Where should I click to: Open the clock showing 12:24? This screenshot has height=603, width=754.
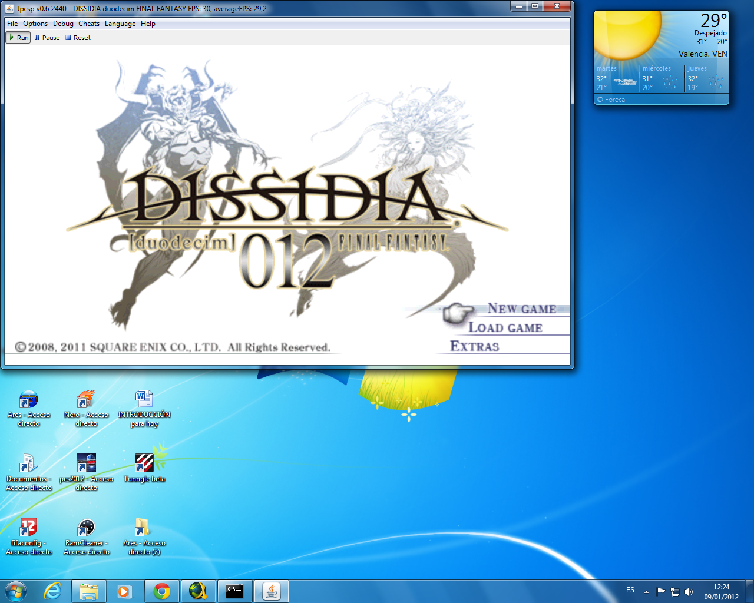pos(721,592)
